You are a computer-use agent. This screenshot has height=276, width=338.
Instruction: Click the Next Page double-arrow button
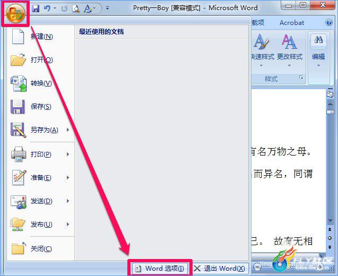tap(330, 247)
